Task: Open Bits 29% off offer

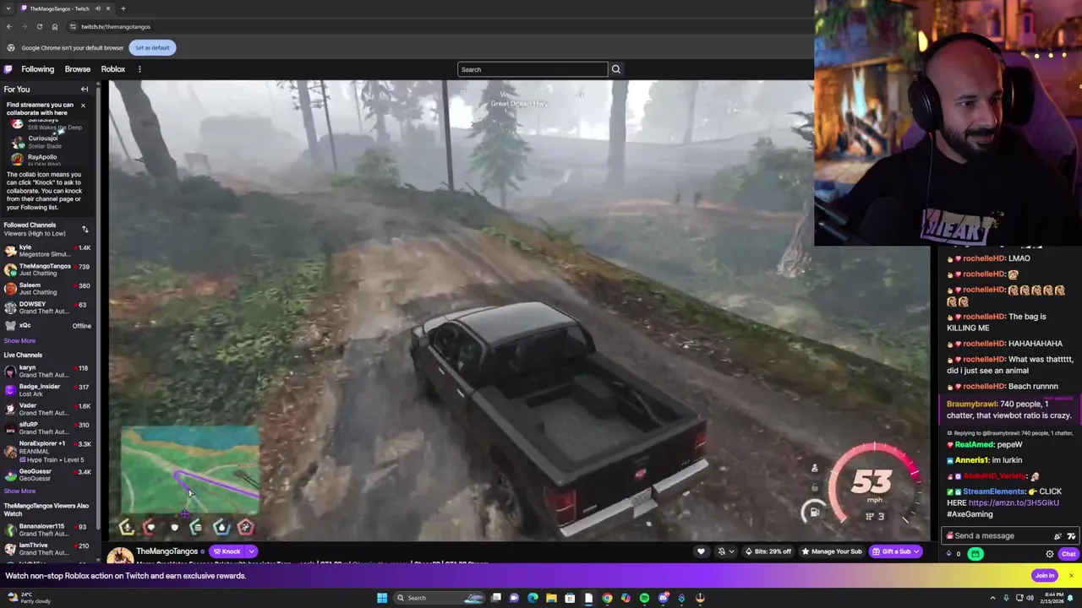Action: [x=768, y=551]
